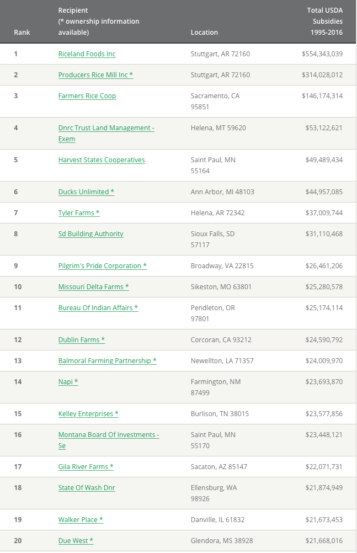357x553 pixels.
Task: Open the Riceland Foods Inc recipient link
Action: [x=87, y=54]
